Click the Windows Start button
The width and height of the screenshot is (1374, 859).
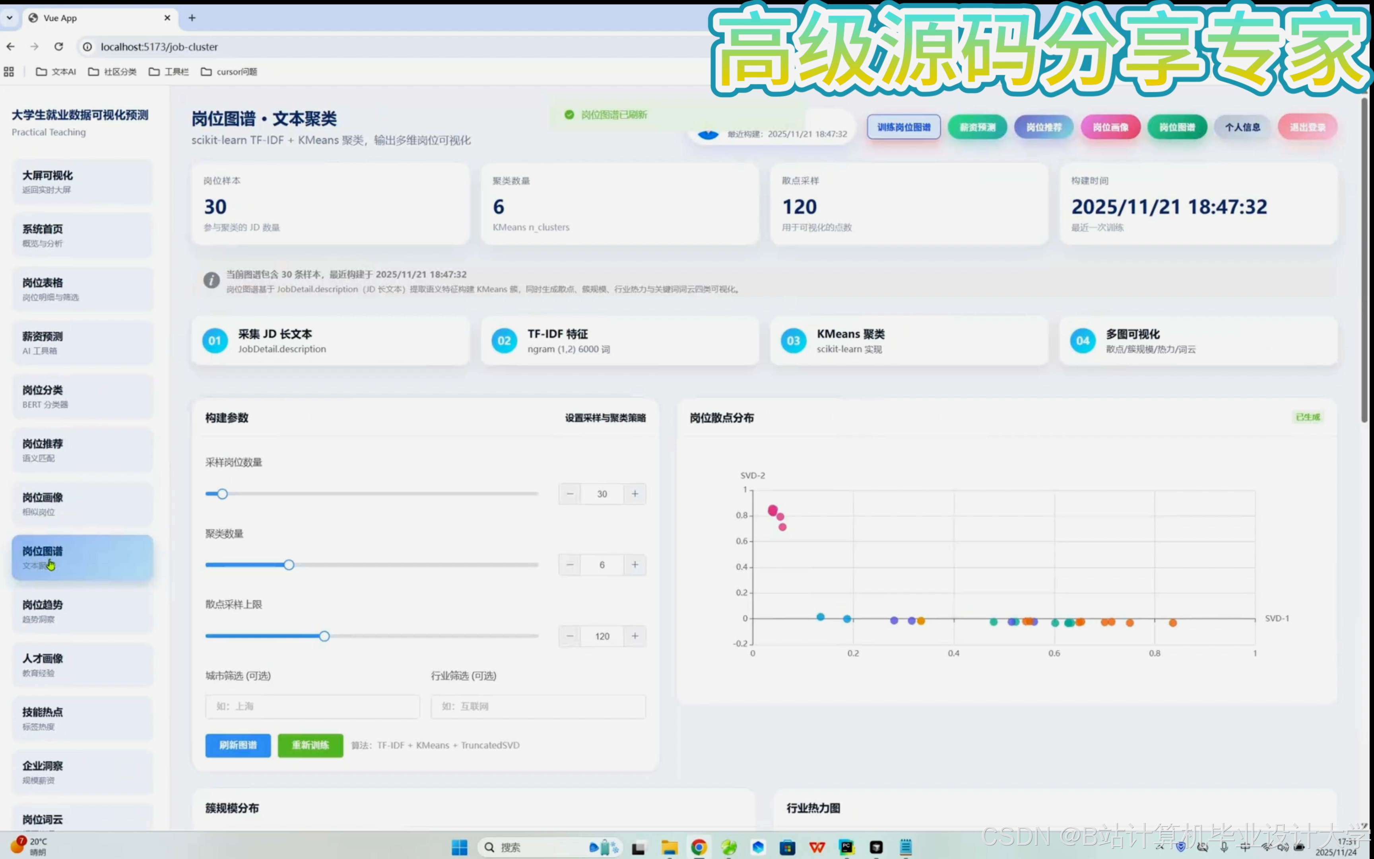pyautogui.click(x=459, y=847)
